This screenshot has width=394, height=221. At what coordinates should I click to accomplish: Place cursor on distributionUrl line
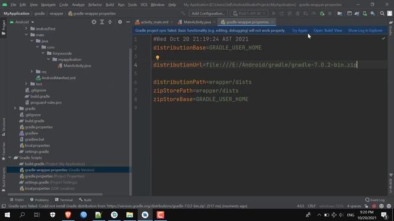pos(255,65)
